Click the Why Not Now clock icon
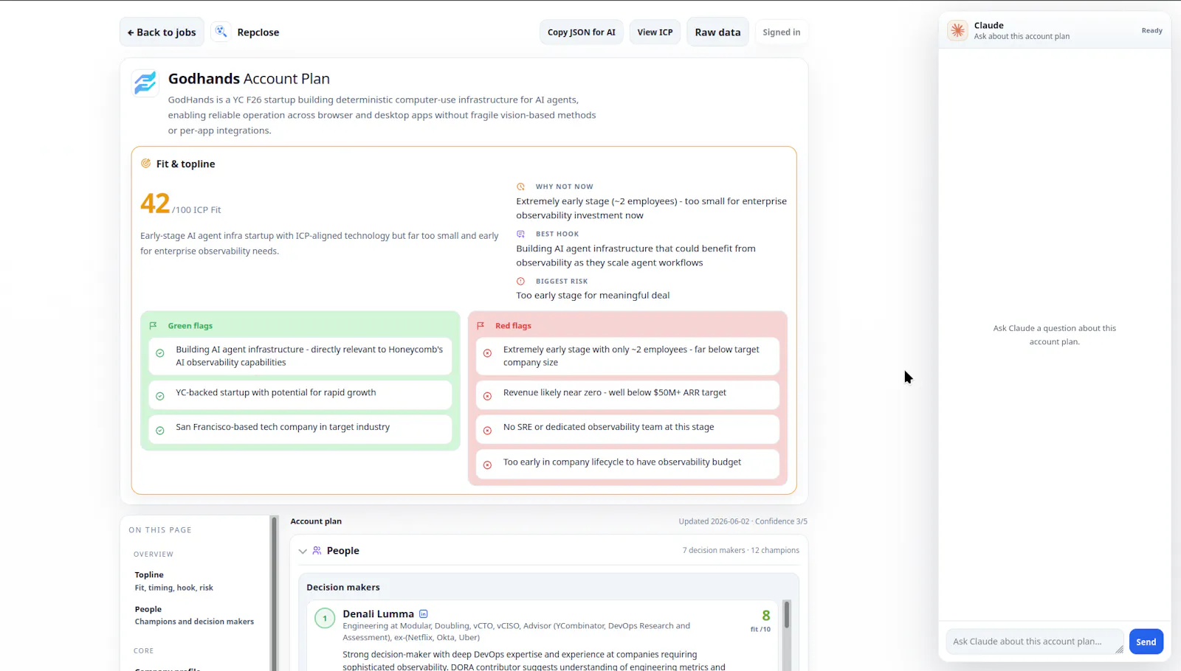1181x671 pixels. click(x=521, y=187)
